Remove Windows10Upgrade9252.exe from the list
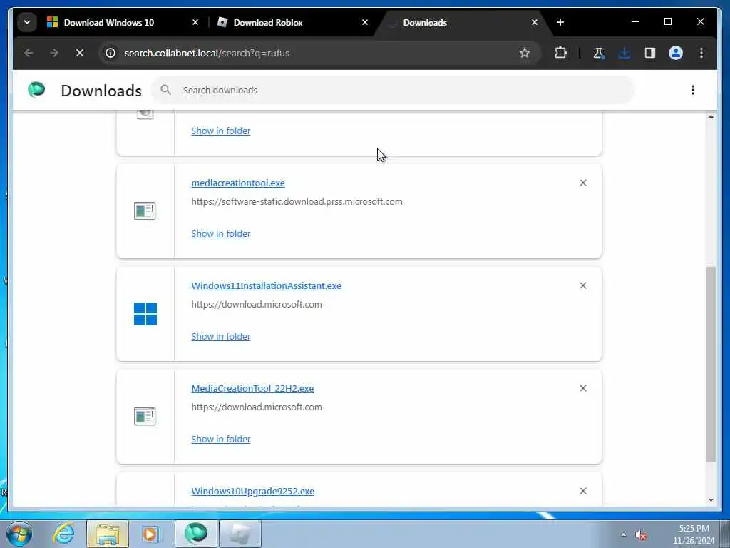 pyautogui.click(x=583, y=491)
